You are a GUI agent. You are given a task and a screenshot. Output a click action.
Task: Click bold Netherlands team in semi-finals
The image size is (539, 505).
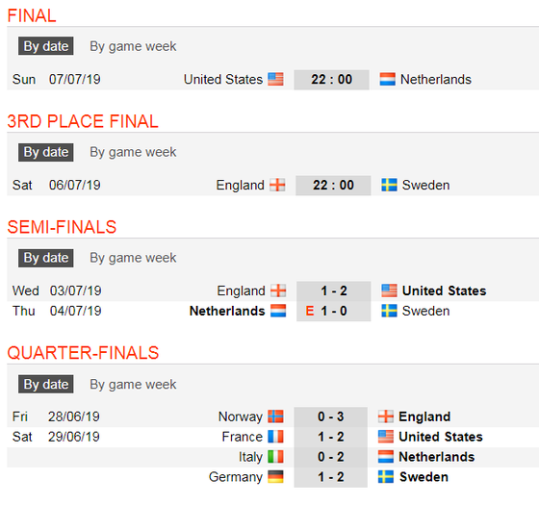point(227,312)
